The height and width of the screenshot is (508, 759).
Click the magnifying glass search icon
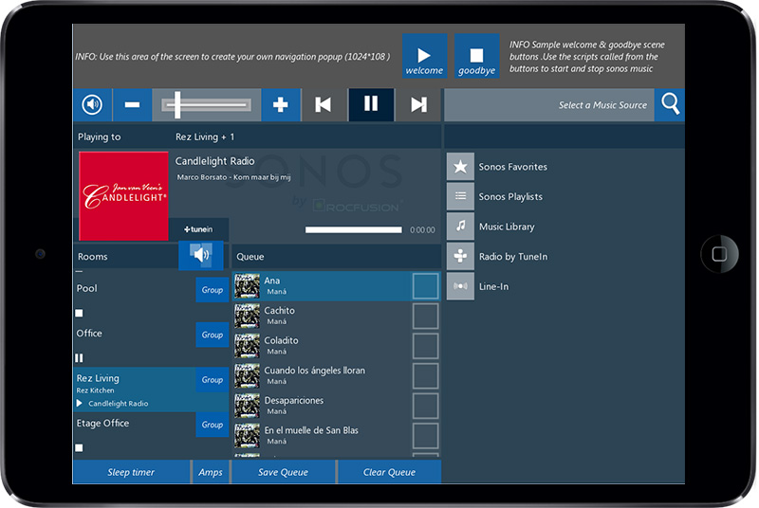pyautogui.click(x=671, y=105)
